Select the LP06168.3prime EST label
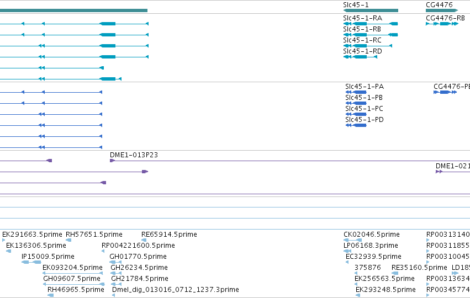 click(x=371, y=245)
